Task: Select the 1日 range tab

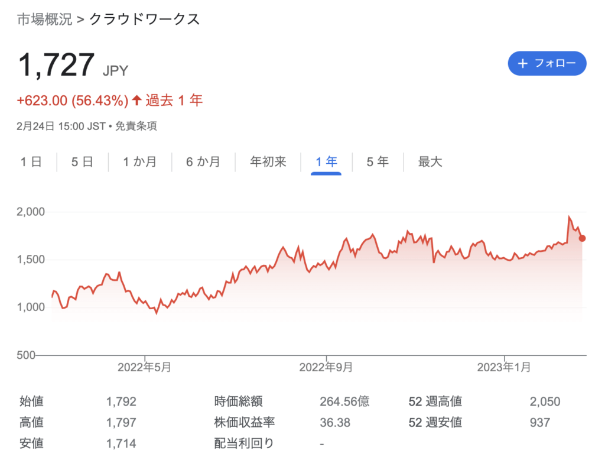Action: [31, 162]
